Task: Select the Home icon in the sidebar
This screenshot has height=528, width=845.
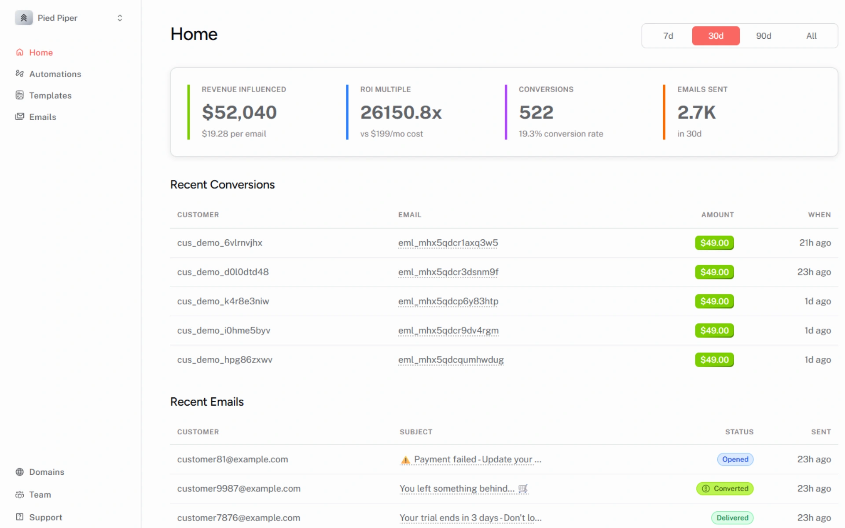Action: [x=20, y=52]
